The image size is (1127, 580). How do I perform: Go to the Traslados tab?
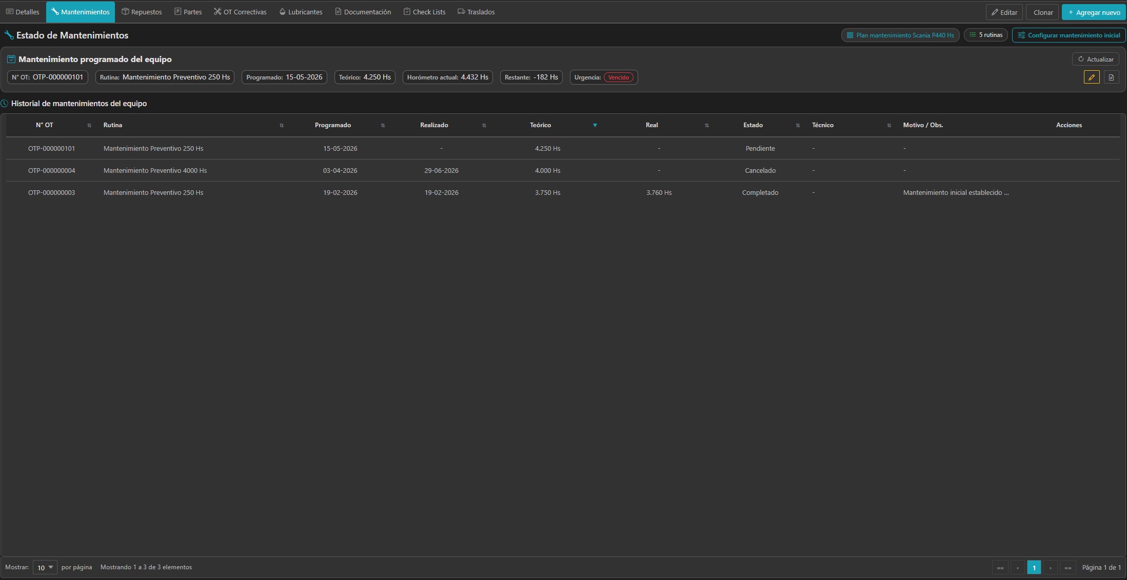(x=476, y=12)
